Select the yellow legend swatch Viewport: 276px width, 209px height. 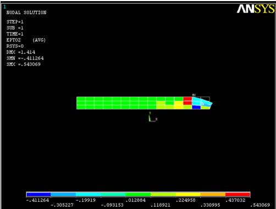pyautogui.click(x=188, y=194)
